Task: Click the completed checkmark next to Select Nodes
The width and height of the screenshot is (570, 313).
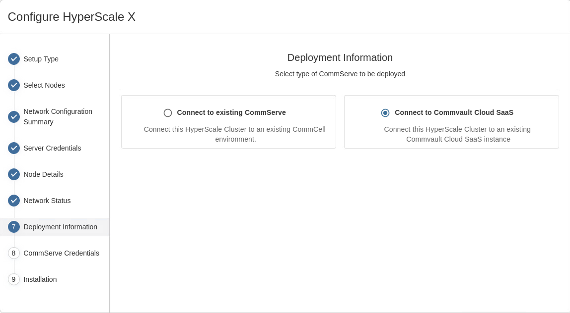Action: 14,85
